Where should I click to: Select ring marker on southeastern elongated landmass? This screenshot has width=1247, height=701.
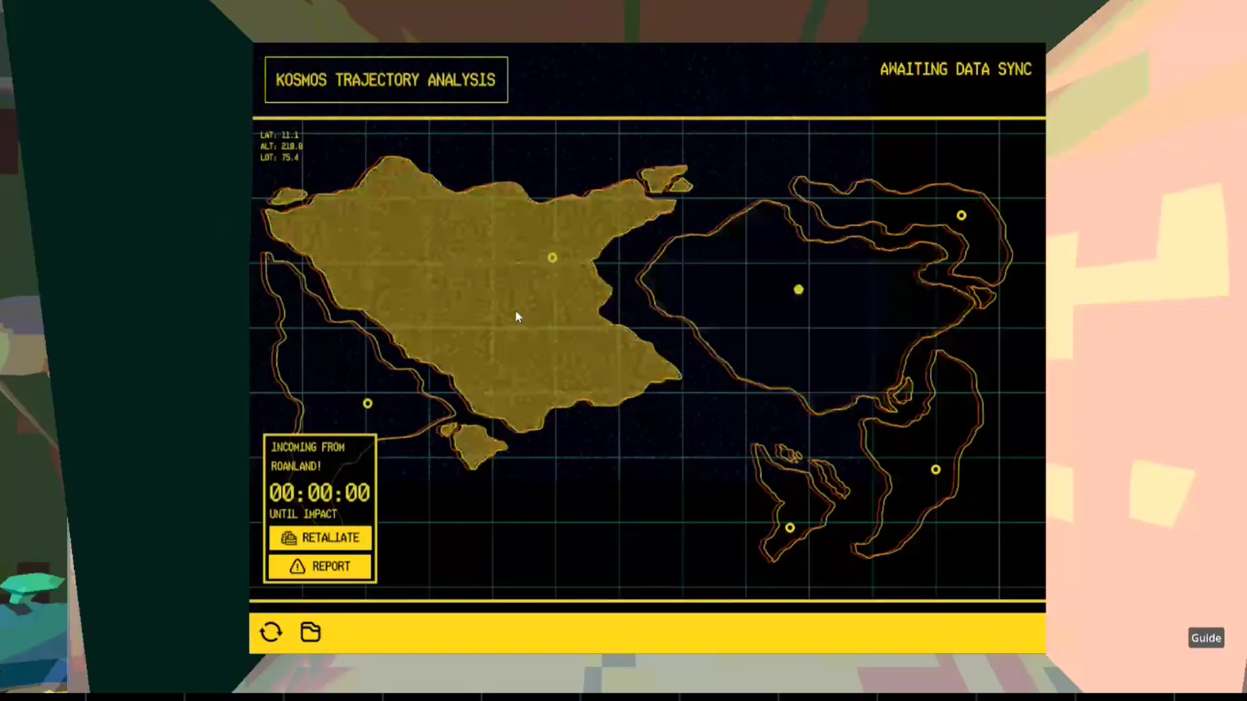935,469
